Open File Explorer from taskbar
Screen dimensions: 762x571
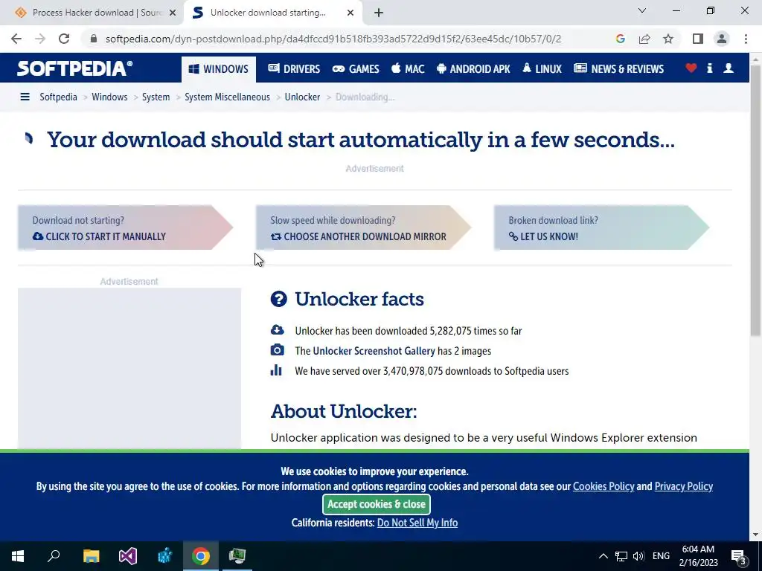(91, 556)
